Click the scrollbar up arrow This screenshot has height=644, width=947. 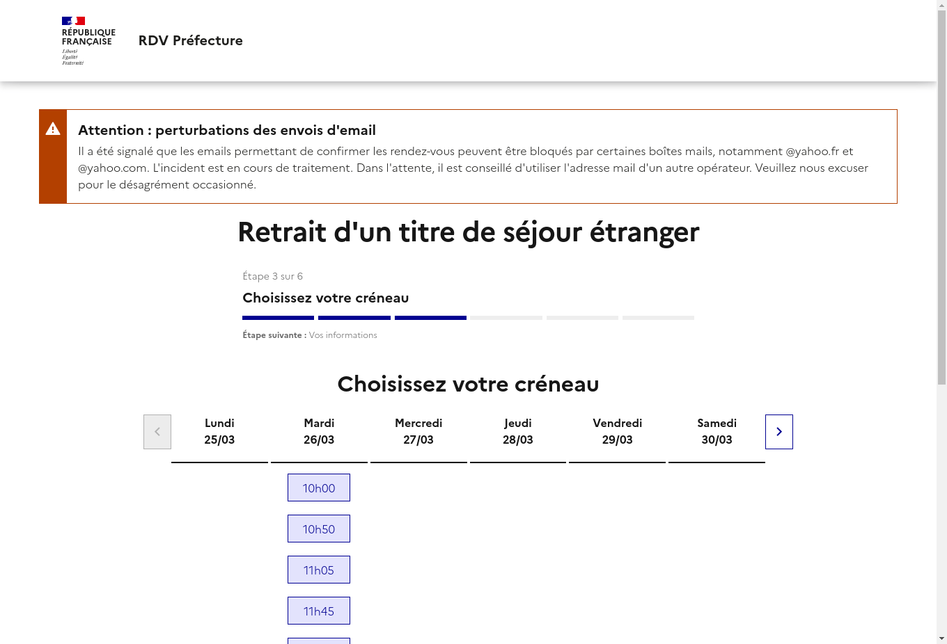(941, 5)
